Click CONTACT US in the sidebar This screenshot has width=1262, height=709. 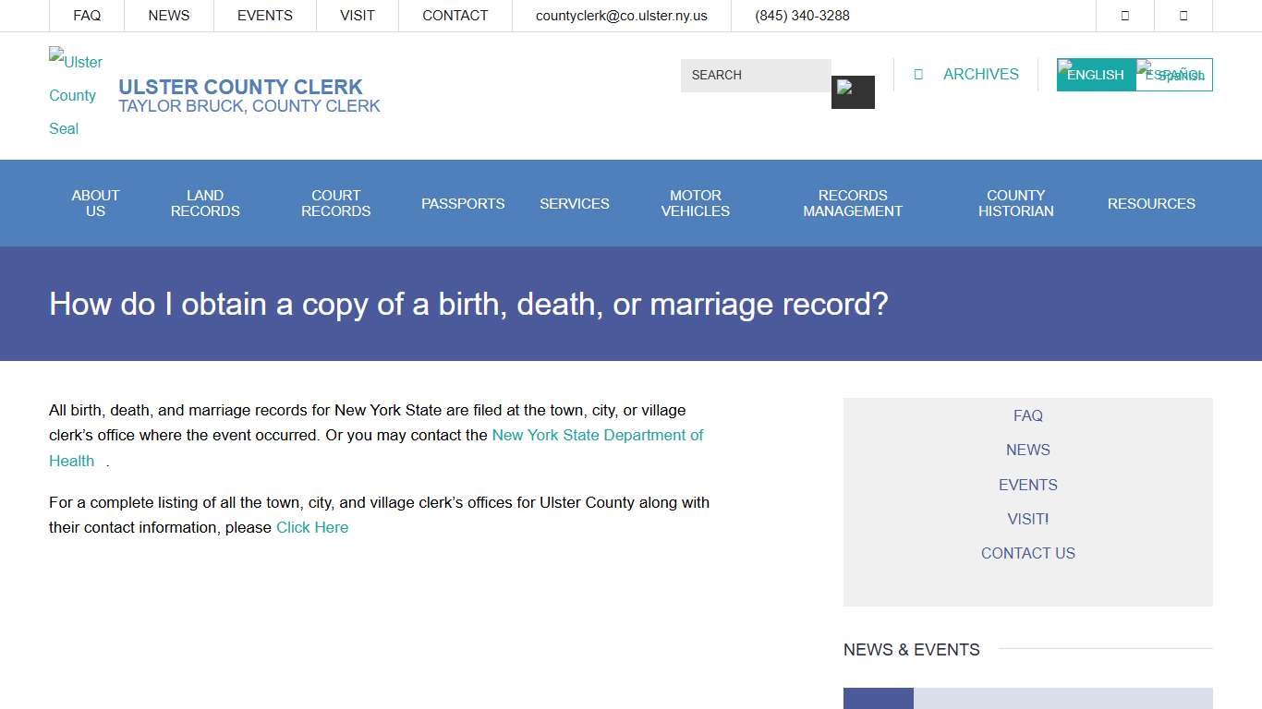point(1027,553)
